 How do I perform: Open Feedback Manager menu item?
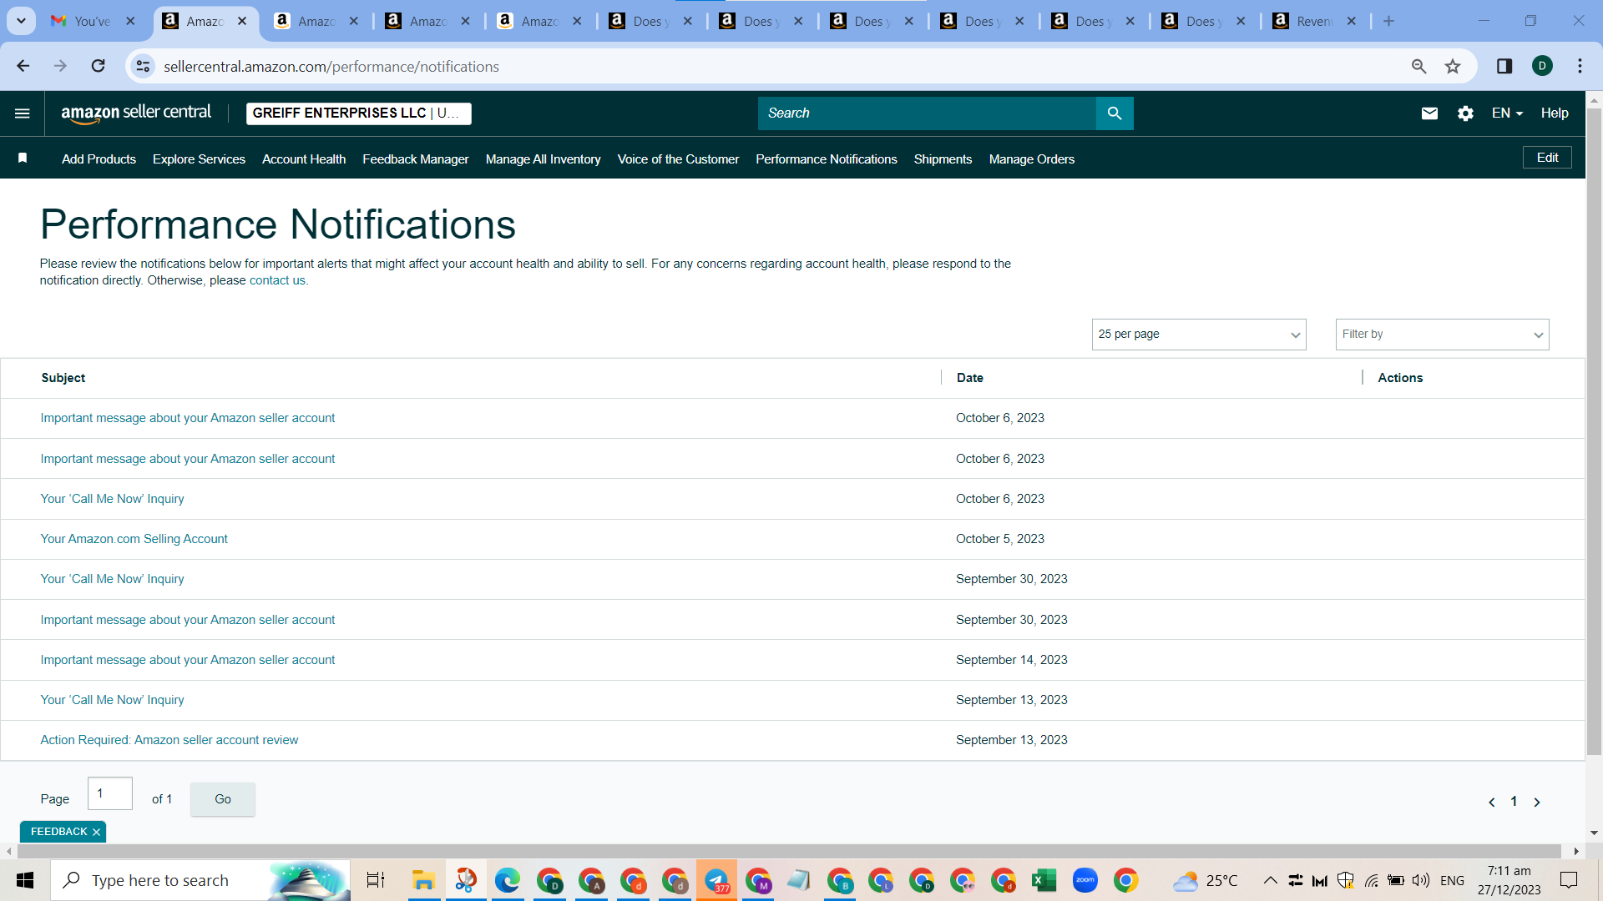(416, 159)
